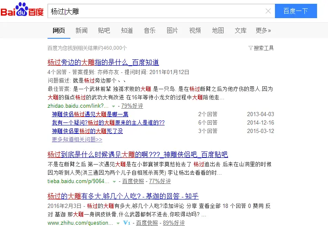Viewport: 328px width, 226px height.
Task: Select the 网页 tab
Action: point(59,31)
